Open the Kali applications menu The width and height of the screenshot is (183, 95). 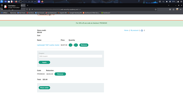point(2,2)
